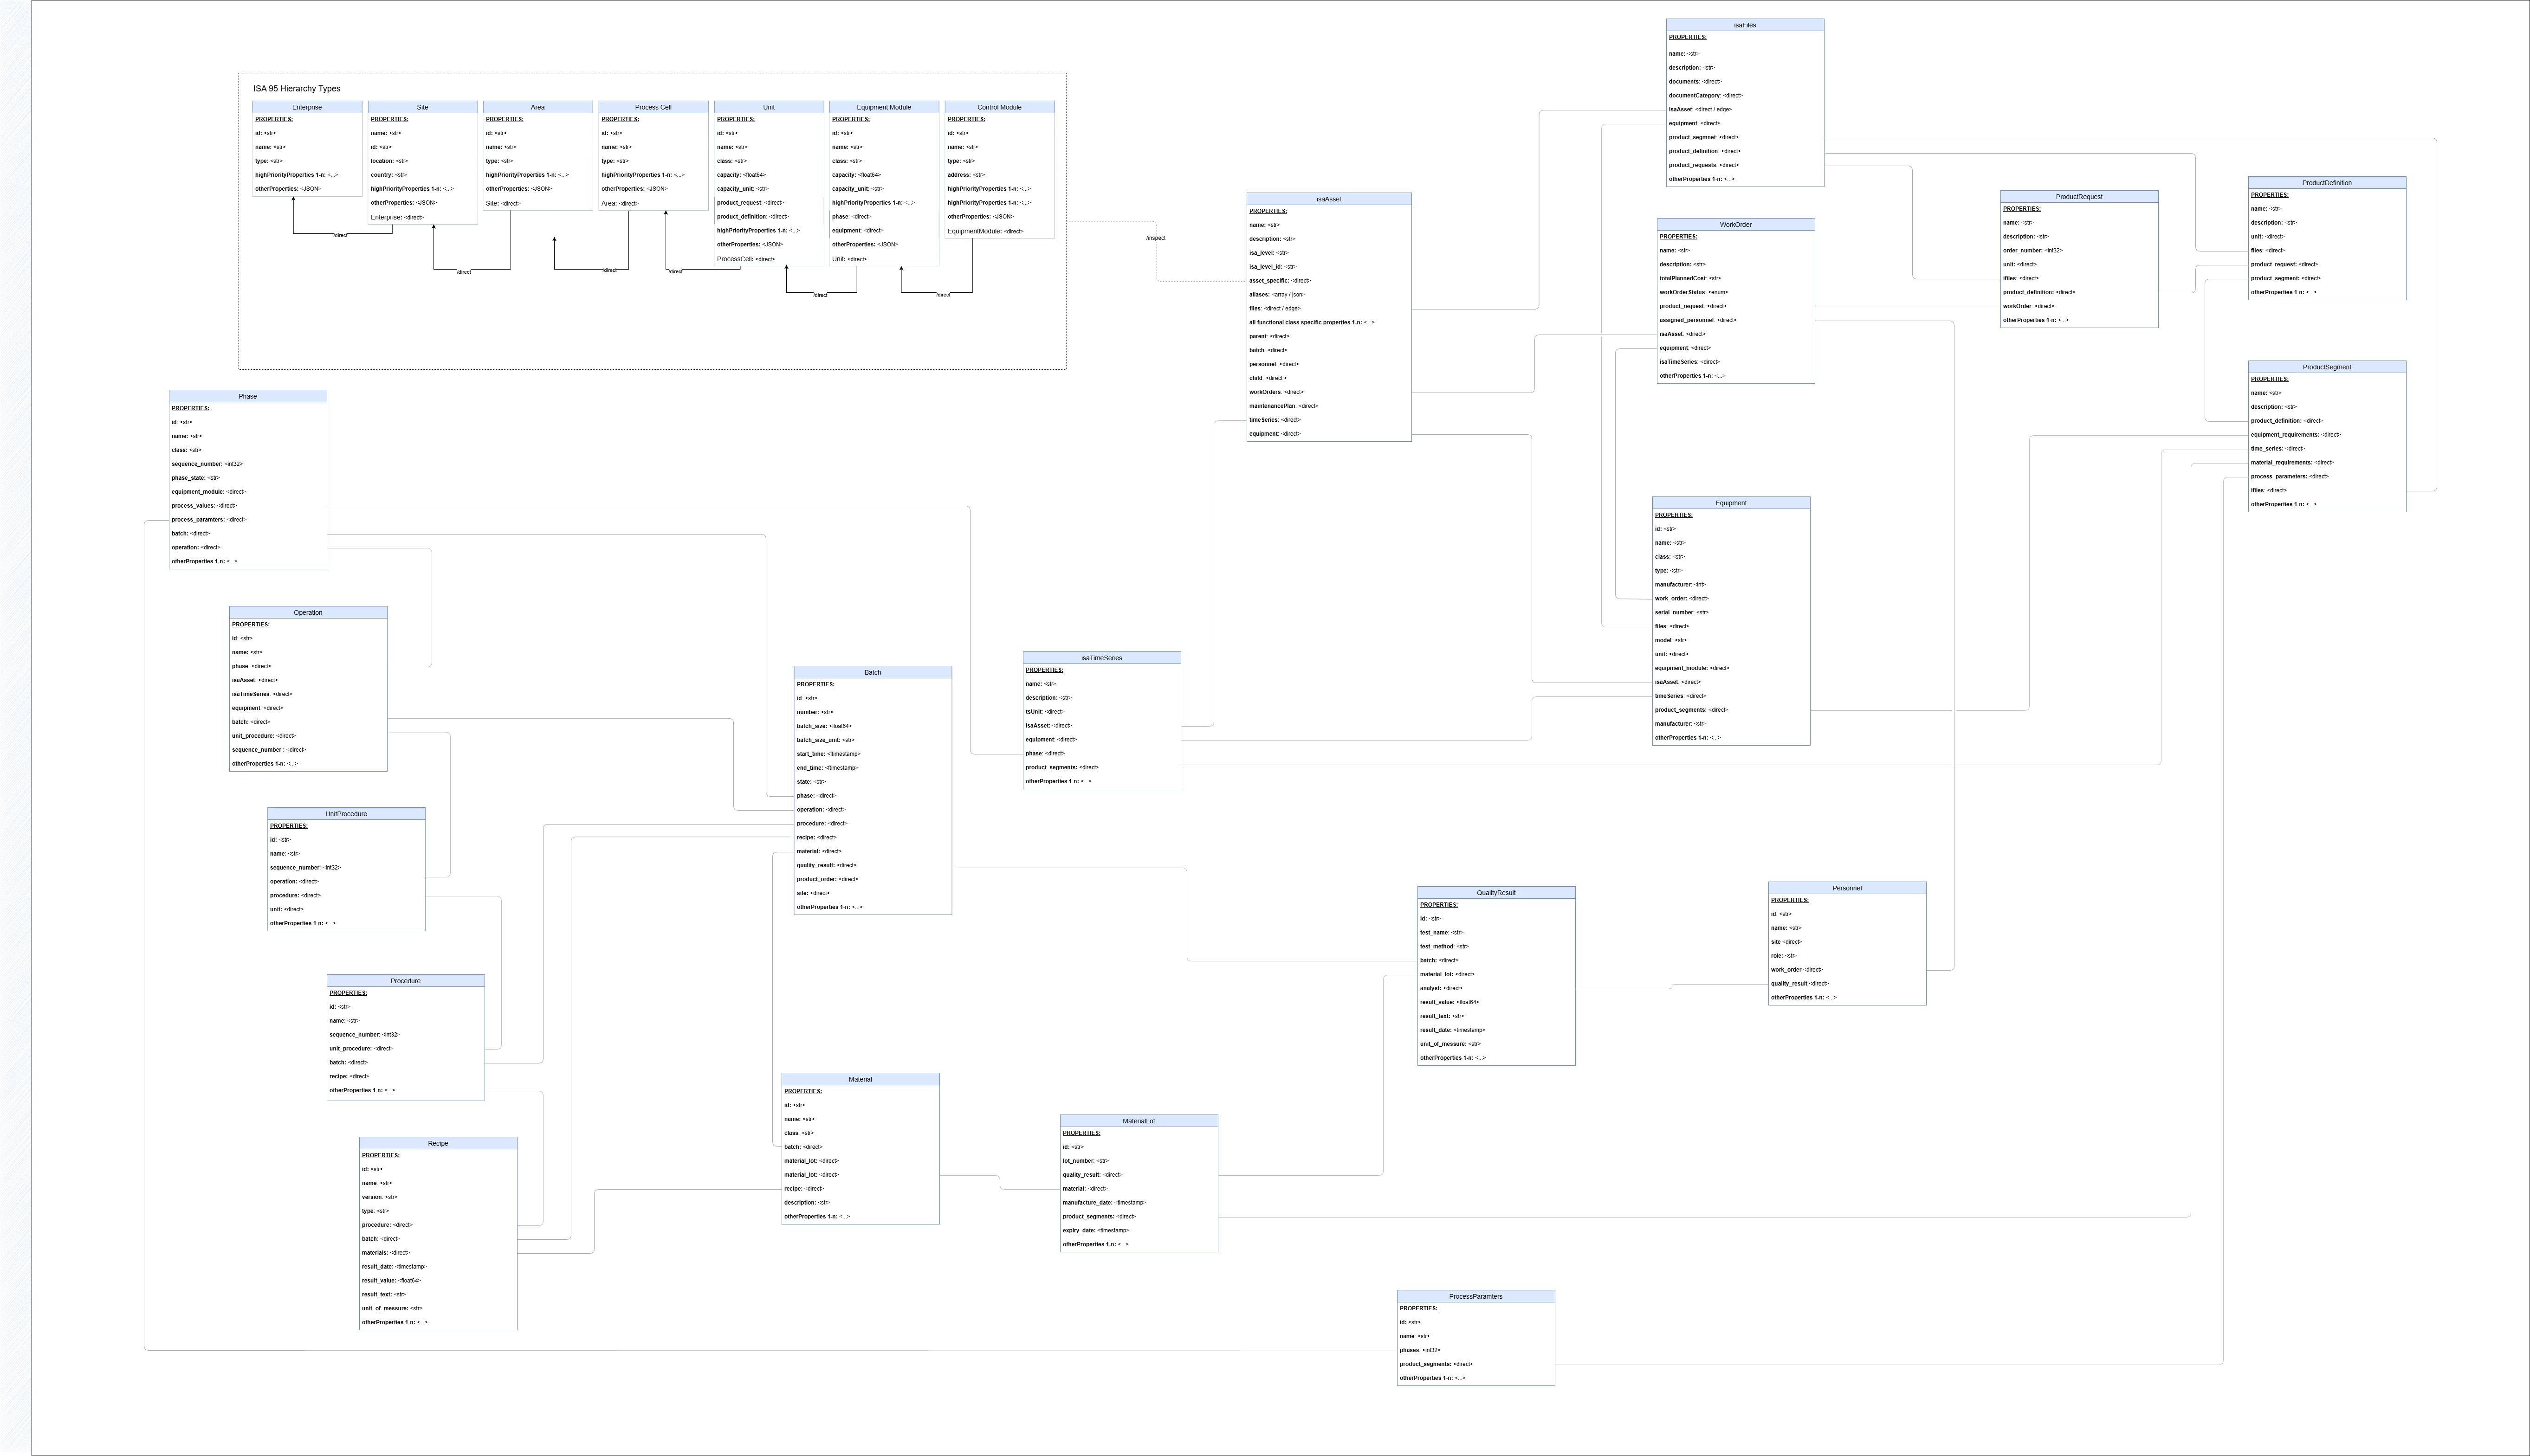The image size is (2530, 1456).
Task: Select the ProcessParamters table header
Action: coord(1475,1296)
